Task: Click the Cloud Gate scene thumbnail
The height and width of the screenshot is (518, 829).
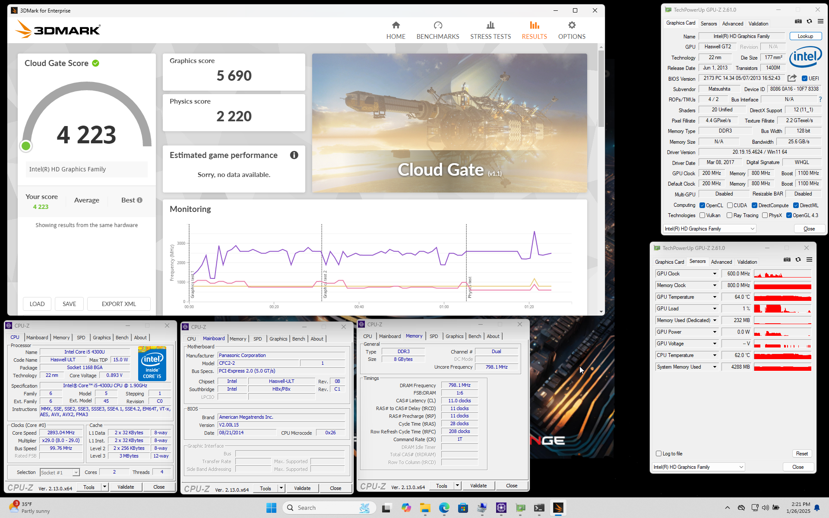Action: 449,123
